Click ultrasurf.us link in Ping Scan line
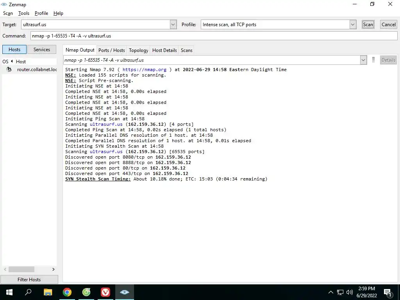Screen dimensions: 400x300 (106, 124)
